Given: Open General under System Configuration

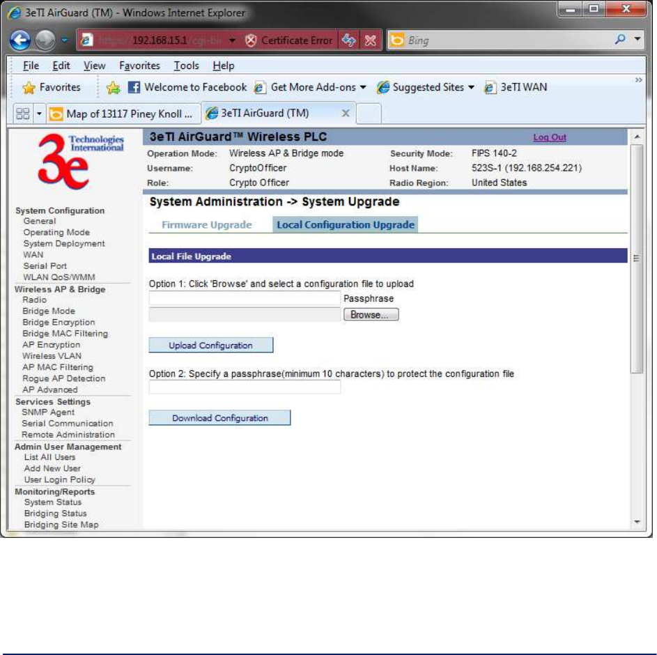Looking at the screenshot, I should [40, 221].
